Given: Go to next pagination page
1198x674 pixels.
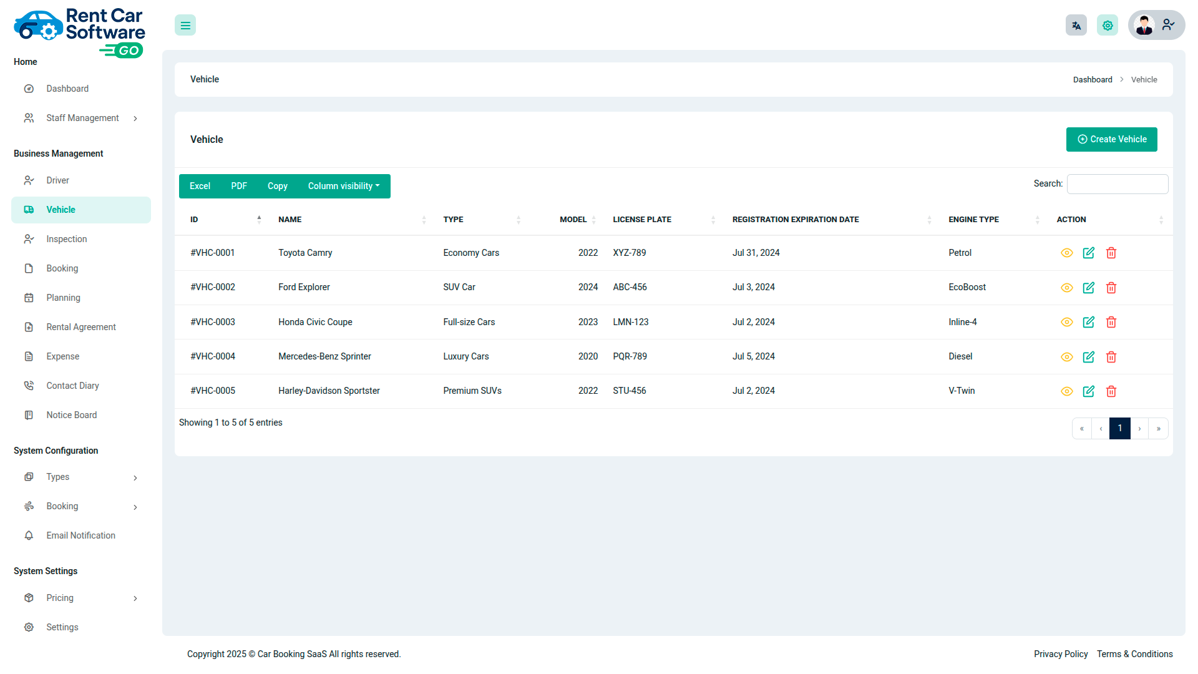Looking at the screenshot, I should (1139, 428).
